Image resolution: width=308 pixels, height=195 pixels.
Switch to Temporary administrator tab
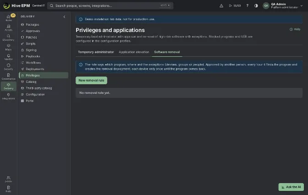(96, 52)
